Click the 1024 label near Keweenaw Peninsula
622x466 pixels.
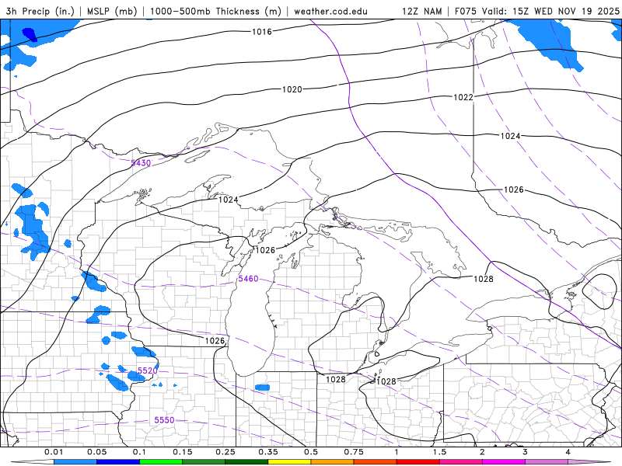click(229, 200)
